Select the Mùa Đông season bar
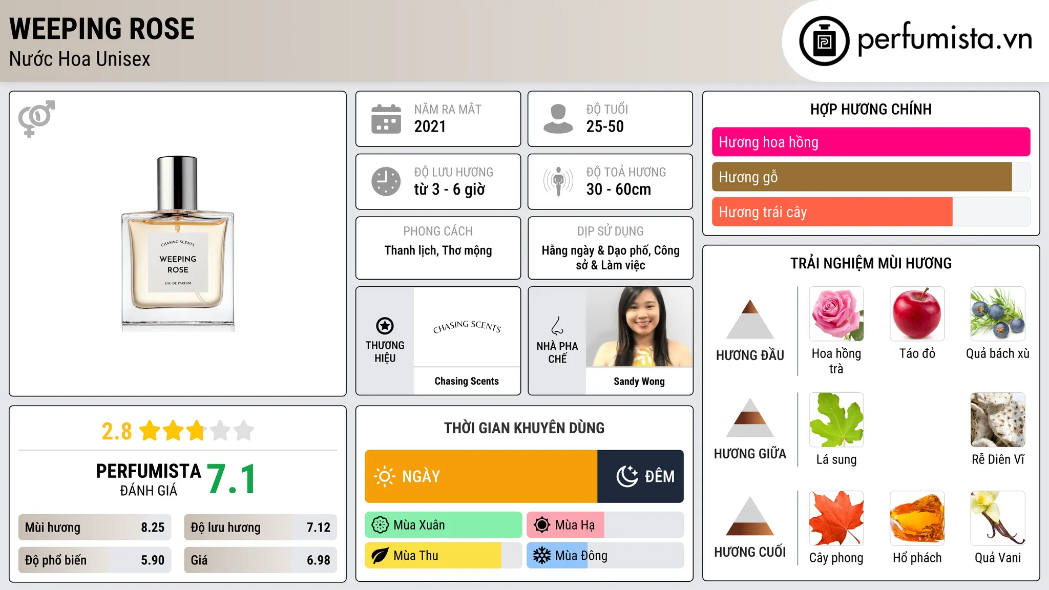 pyautogui.click(x=605, y=556)
